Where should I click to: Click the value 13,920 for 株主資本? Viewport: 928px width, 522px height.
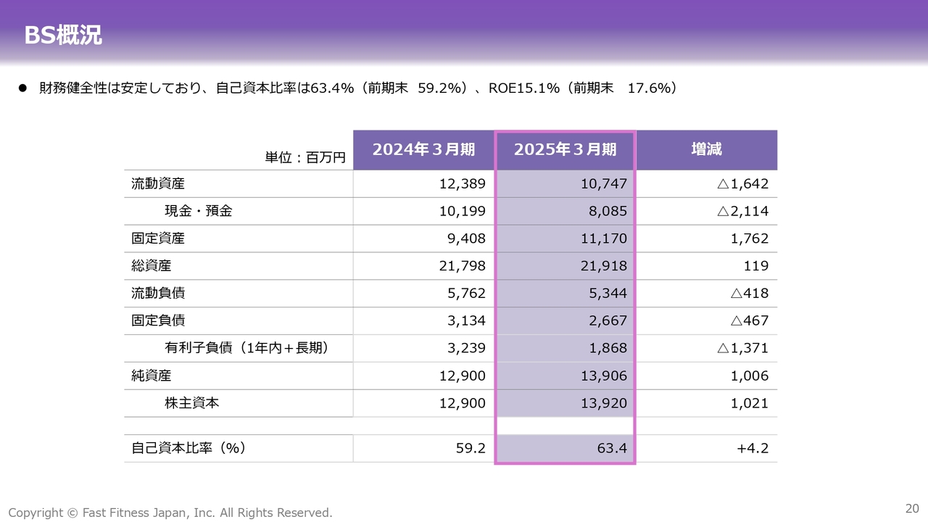click(604, 403)
